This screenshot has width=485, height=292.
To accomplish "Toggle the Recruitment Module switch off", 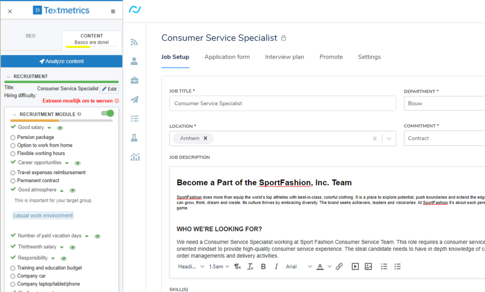I will click(x=107, y=113).
